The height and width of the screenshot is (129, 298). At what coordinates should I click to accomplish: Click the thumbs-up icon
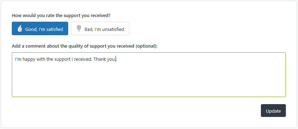[x=20, y=28]
